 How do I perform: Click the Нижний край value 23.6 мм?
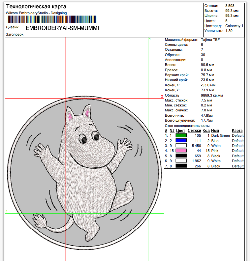pos(207,80)
